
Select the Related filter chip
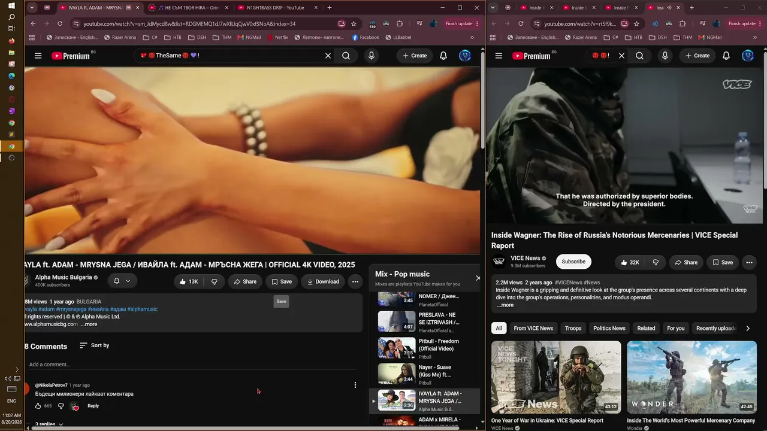[646, 328]
